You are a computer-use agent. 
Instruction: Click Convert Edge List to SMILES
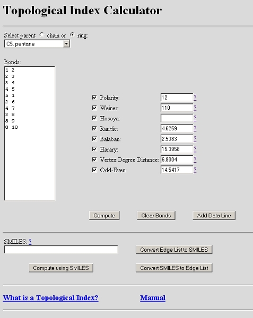point(174,250)
